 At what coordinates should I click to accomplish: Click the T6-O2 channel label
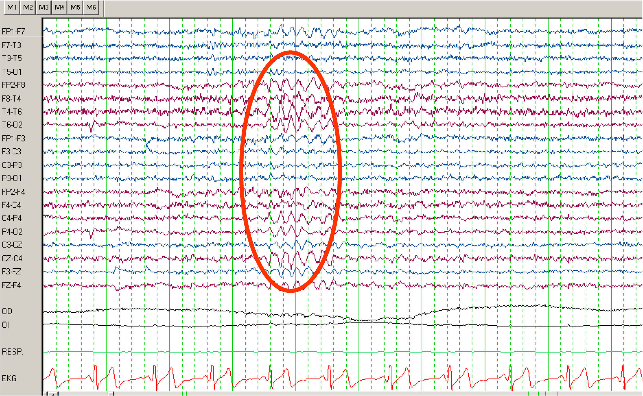12,125
